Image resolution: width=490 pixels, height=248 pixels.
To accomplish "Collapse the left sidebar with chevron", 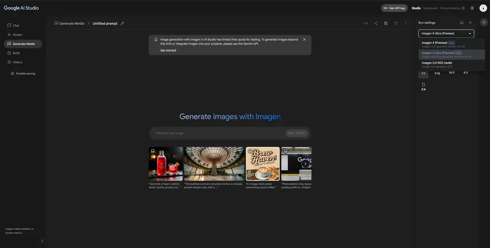I will point(43,241).
